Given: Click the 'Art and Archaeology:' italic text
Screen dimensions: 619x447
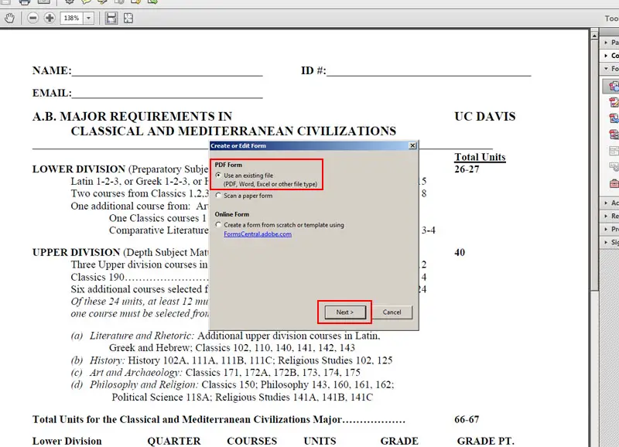Looking at the screenshot, I should [x=136, y=373].
